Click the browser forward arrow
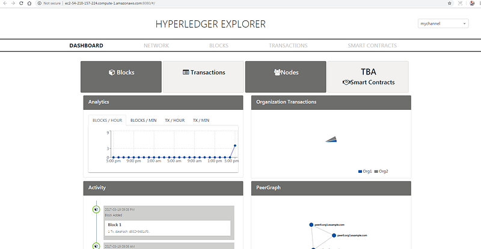This screenshot has width=481, height=249. (x=13, y=3)
